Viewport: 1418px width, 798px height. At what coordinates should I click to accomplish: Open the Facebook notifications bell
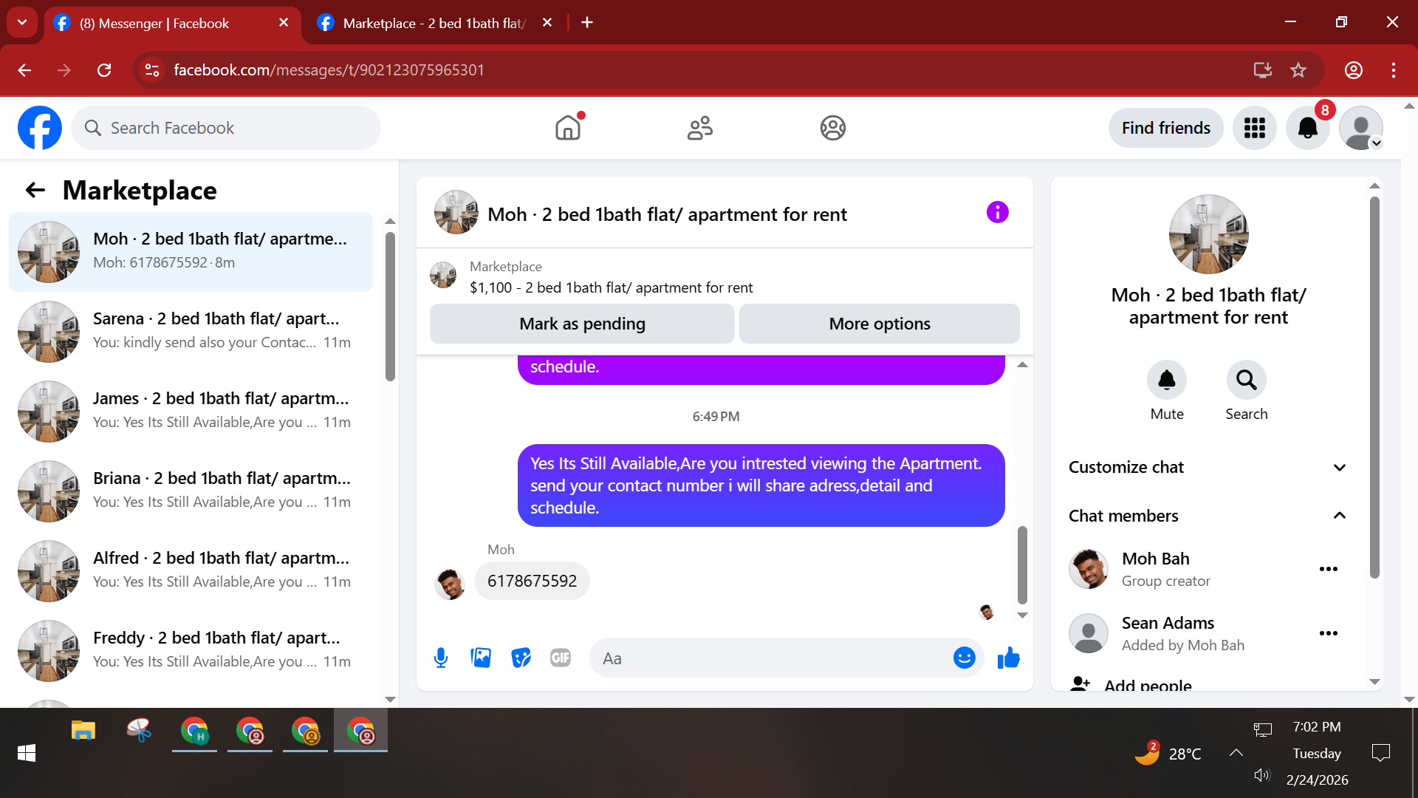point(1307,128)
